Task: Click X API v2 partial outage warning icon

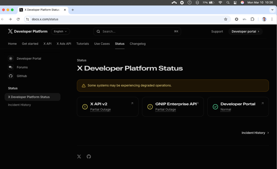Action: tap(85, 107)
